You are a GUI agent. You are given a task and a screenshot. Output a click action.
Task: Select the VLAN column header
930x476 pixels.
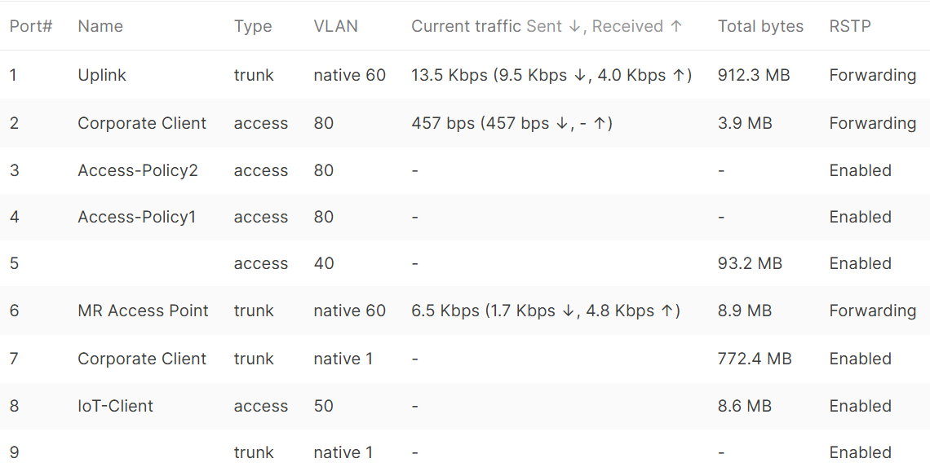click(336, 26)
